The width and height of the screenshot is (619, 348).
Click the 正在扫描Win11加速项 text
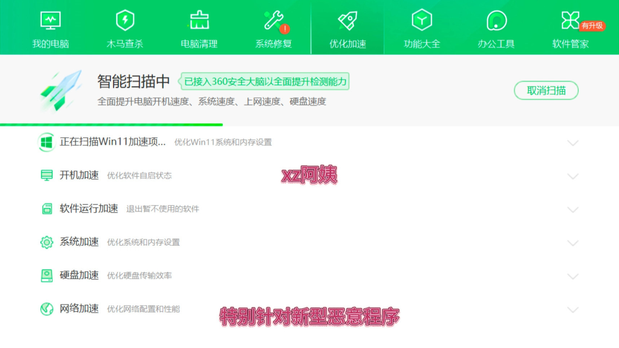pos(113,142)
